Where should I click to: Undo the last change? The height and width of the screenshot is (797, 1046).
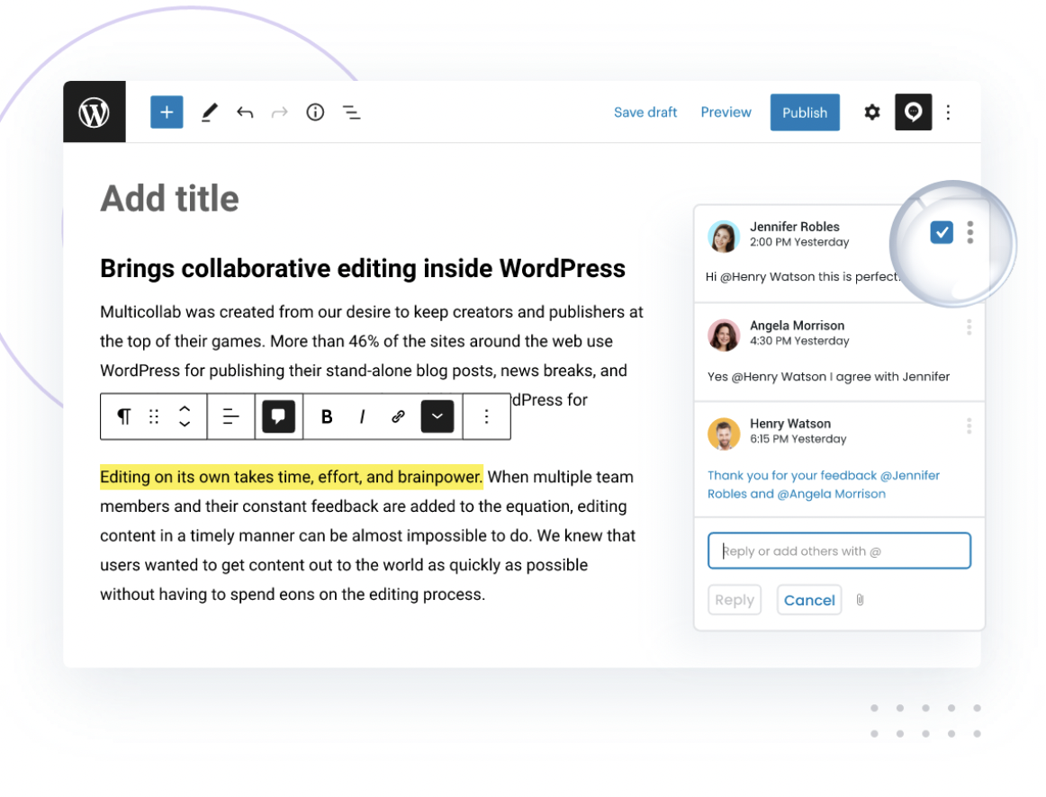245,112
